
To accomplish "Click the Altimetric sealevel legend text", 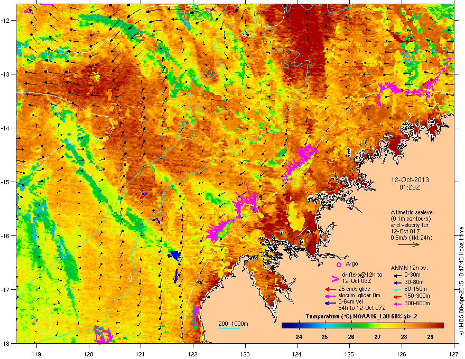I will 412,212.
